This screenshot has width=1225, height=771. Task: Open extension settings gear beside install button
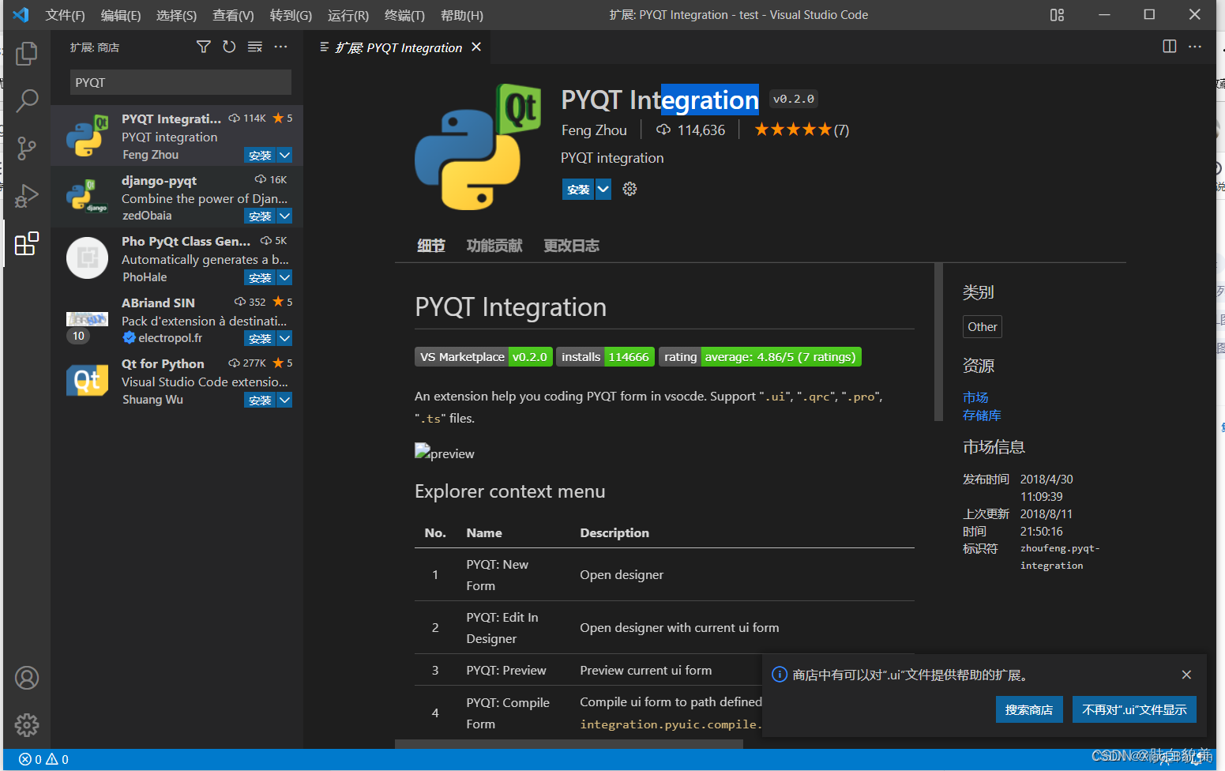629,189
